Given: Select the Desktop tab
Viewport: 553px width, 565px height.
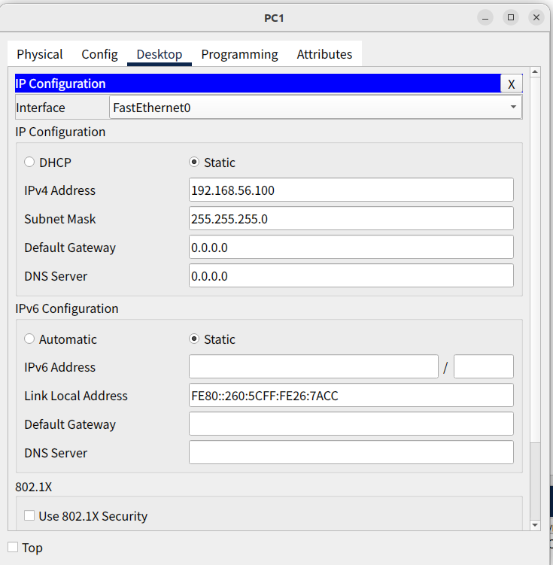Looking at the screenshot, I should click(x=160, y=54).
